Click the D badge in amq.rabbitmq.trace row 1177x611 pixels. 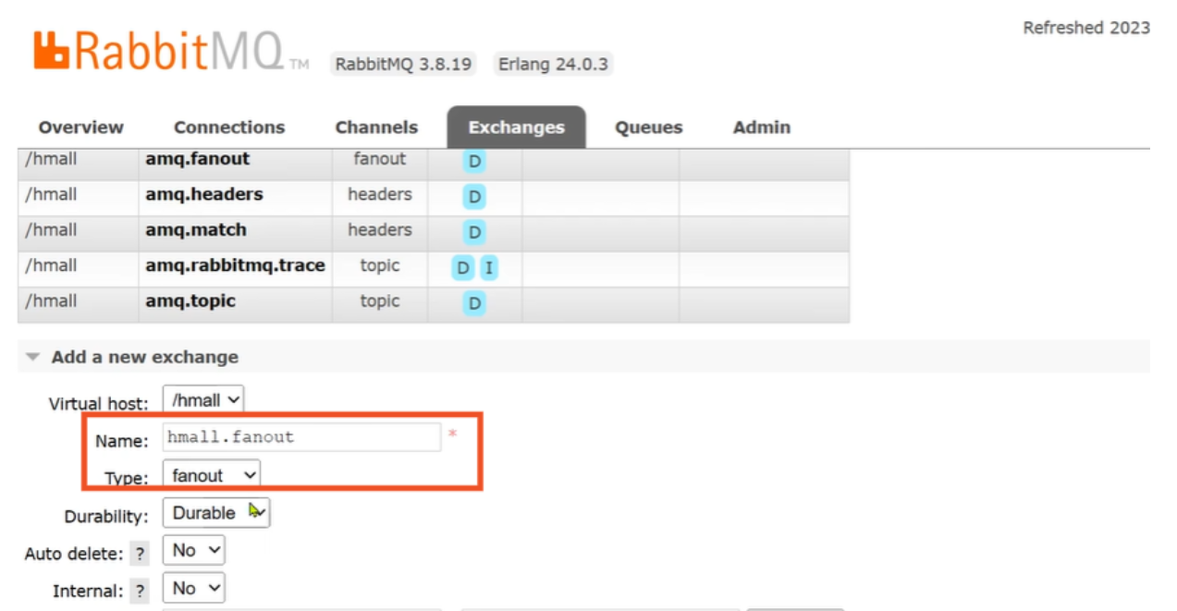tap(462, 268)
